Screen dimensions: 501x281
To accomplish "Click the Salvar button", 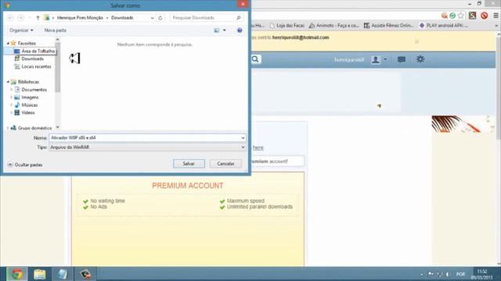I will point(189,163).
